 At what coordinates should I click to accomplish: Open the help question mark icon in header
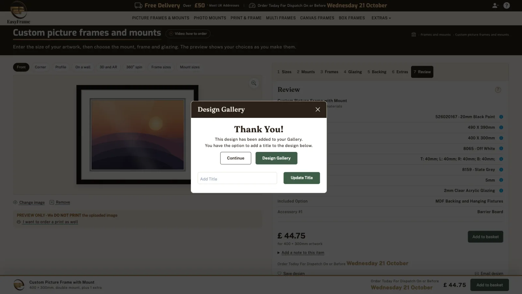[x=507, y=6]
